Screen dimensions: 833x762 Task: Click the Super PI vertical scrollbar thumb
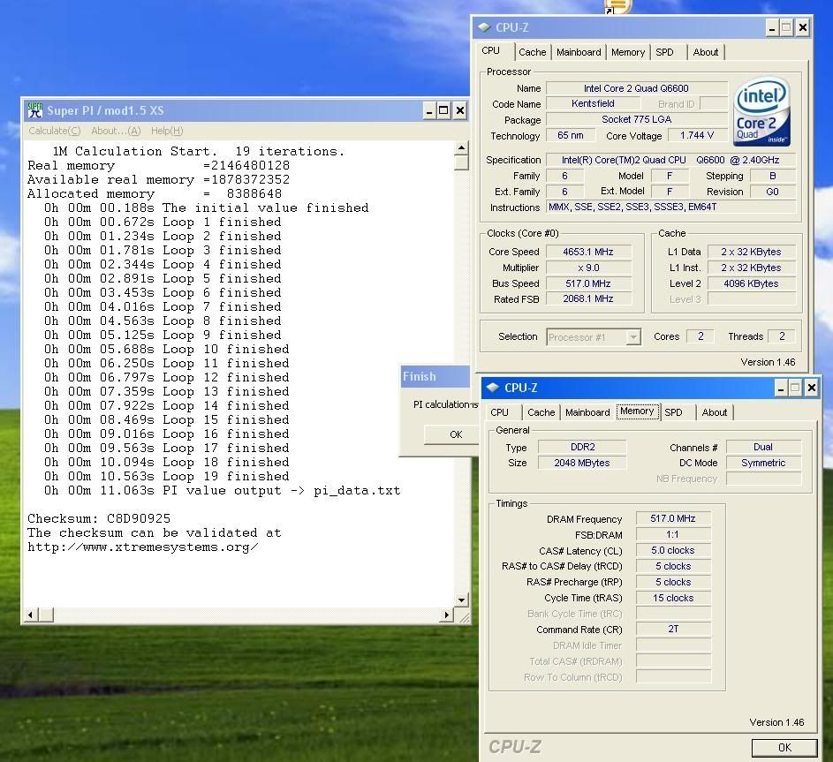pyautogui.click(x=461, y=162)
